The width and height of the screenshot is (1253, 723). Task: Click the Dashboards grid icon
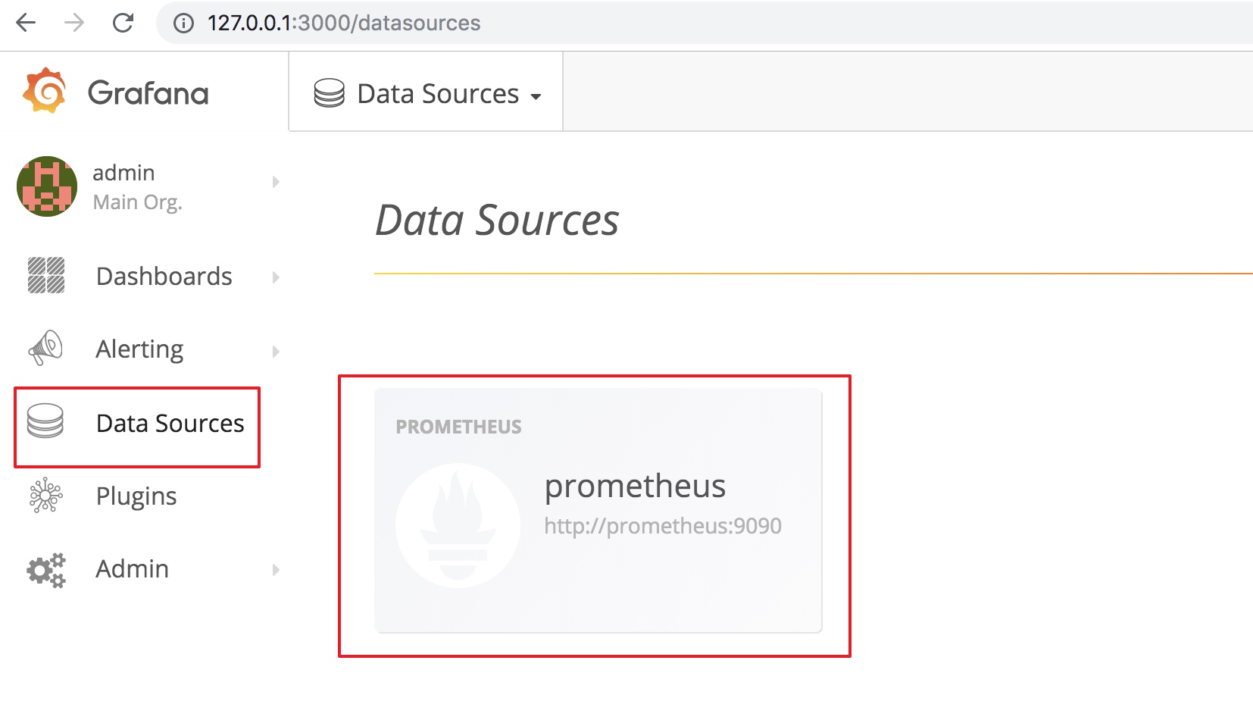pos(46,275)
